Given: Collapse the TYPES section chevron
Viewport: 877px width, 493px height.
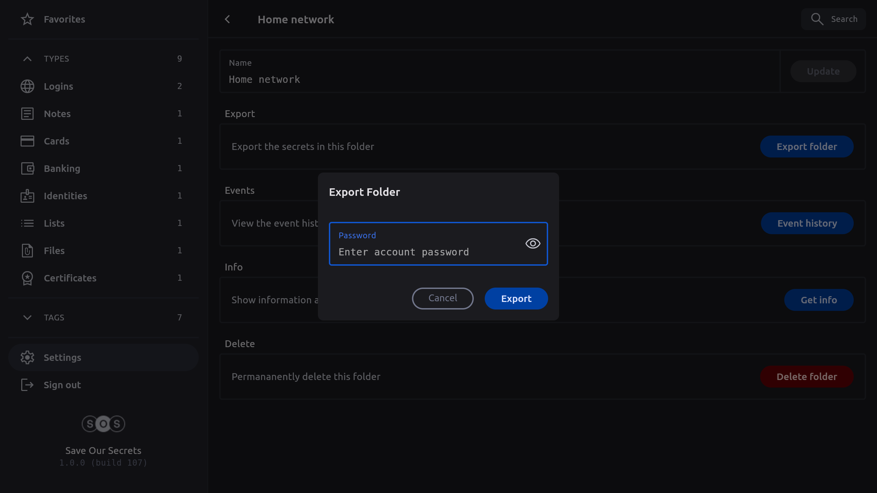Looking at the screenshot, I should [27, 59].
